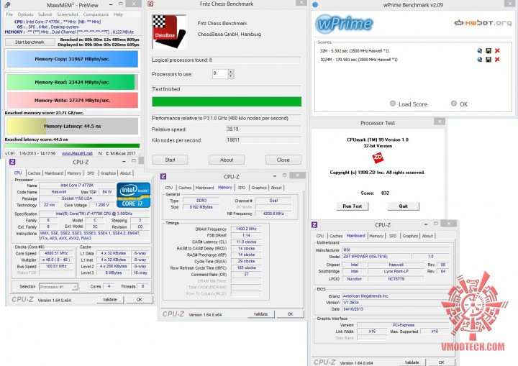Viewport: 518px width, 366px height.
Task: Switch to About tab in CPU-Z Mainboard window
Action: [427, 236]
